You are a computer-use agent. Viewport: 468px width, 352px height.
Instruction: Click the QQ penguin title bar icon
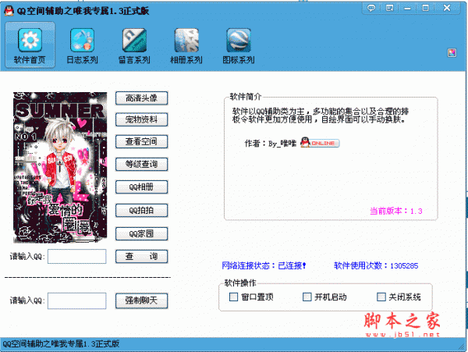(9, 11)
